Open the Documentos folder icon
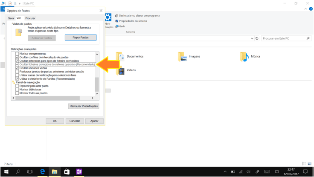314x177 pixels. (120, 56)
